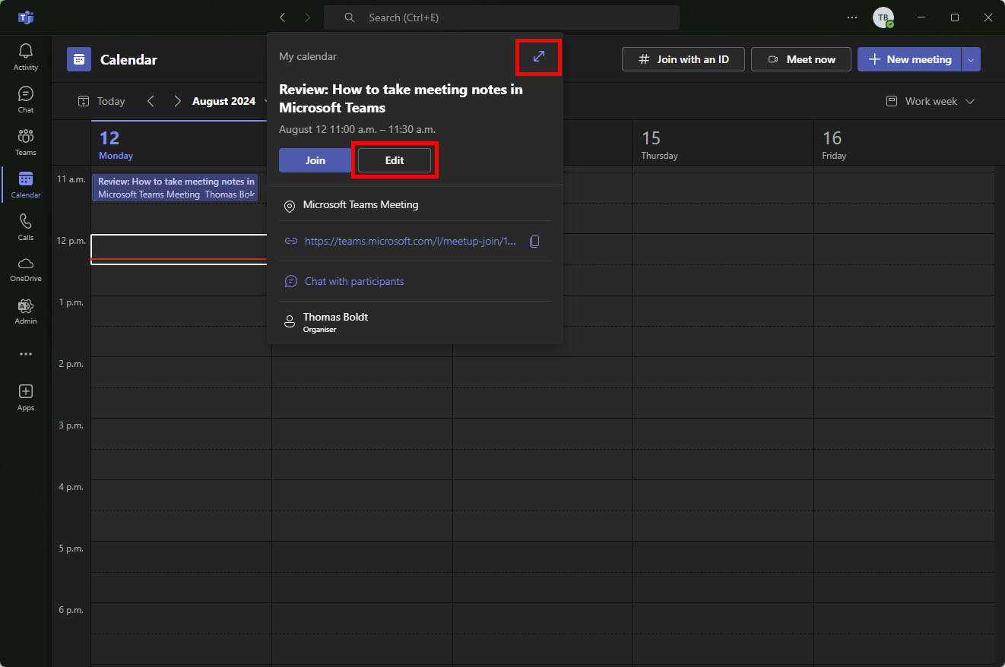Image resolution: width=1005 pixels, height=667 pixels.
Task: Open Chat from the sidebar
Action: click(x=26, y=100)
